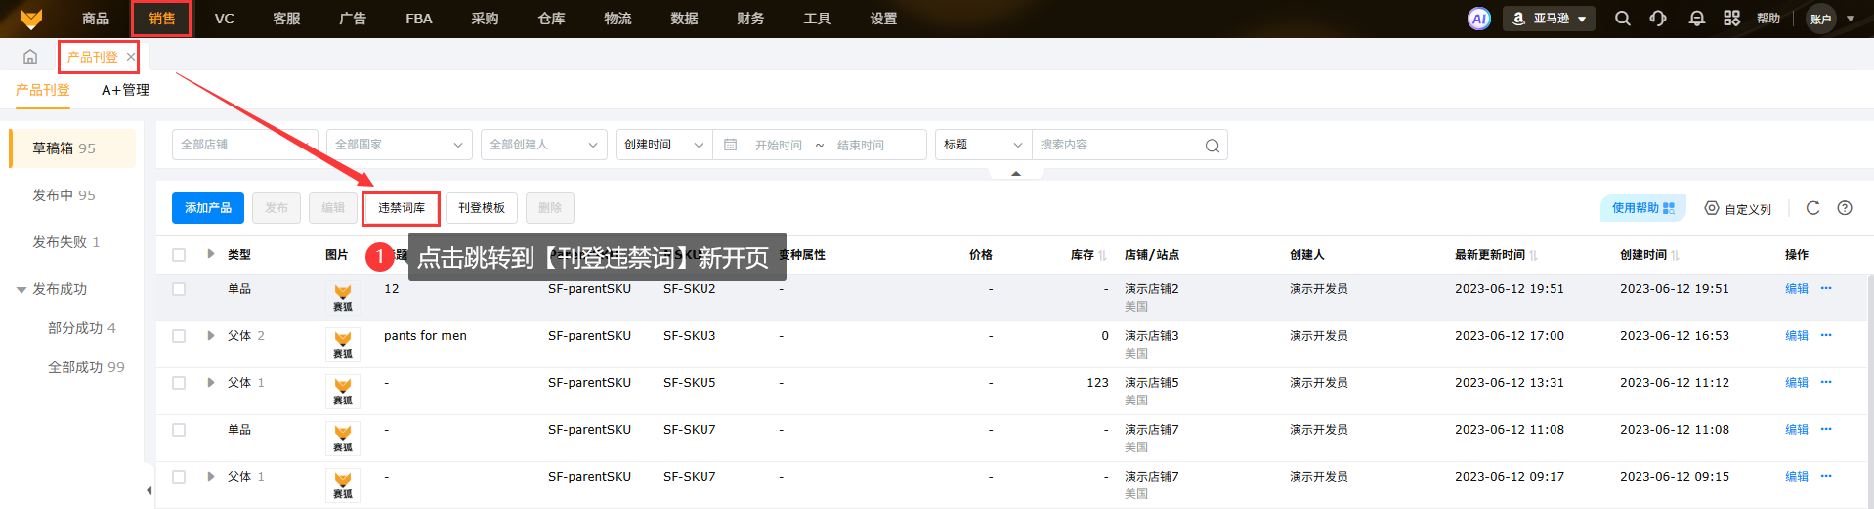Viewport: 1874px width, 509px height.
Task: Click the account avatar
Action: click(x=1821, y=19)
